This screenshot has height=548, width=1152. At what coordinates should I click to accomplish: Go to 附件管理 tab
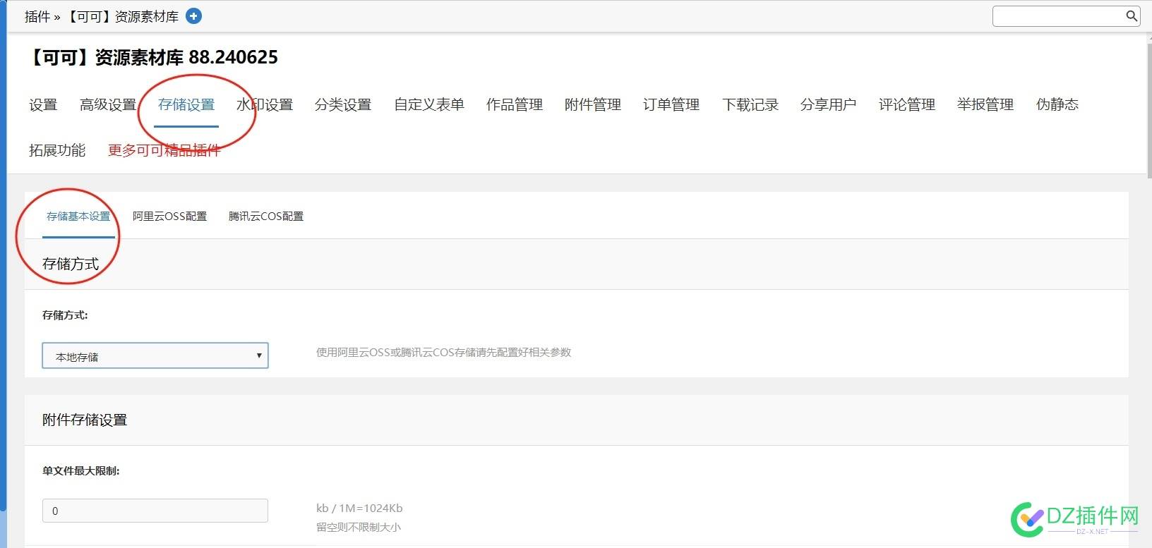(x=593, y=105)
